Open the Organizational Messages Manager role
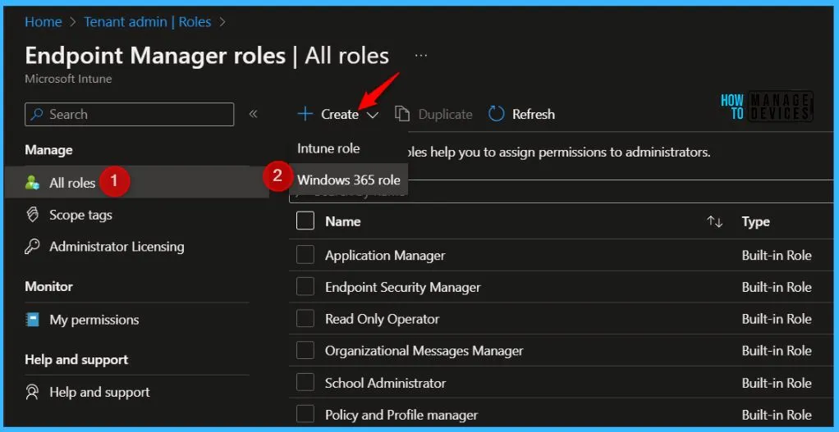 point(424,351)
